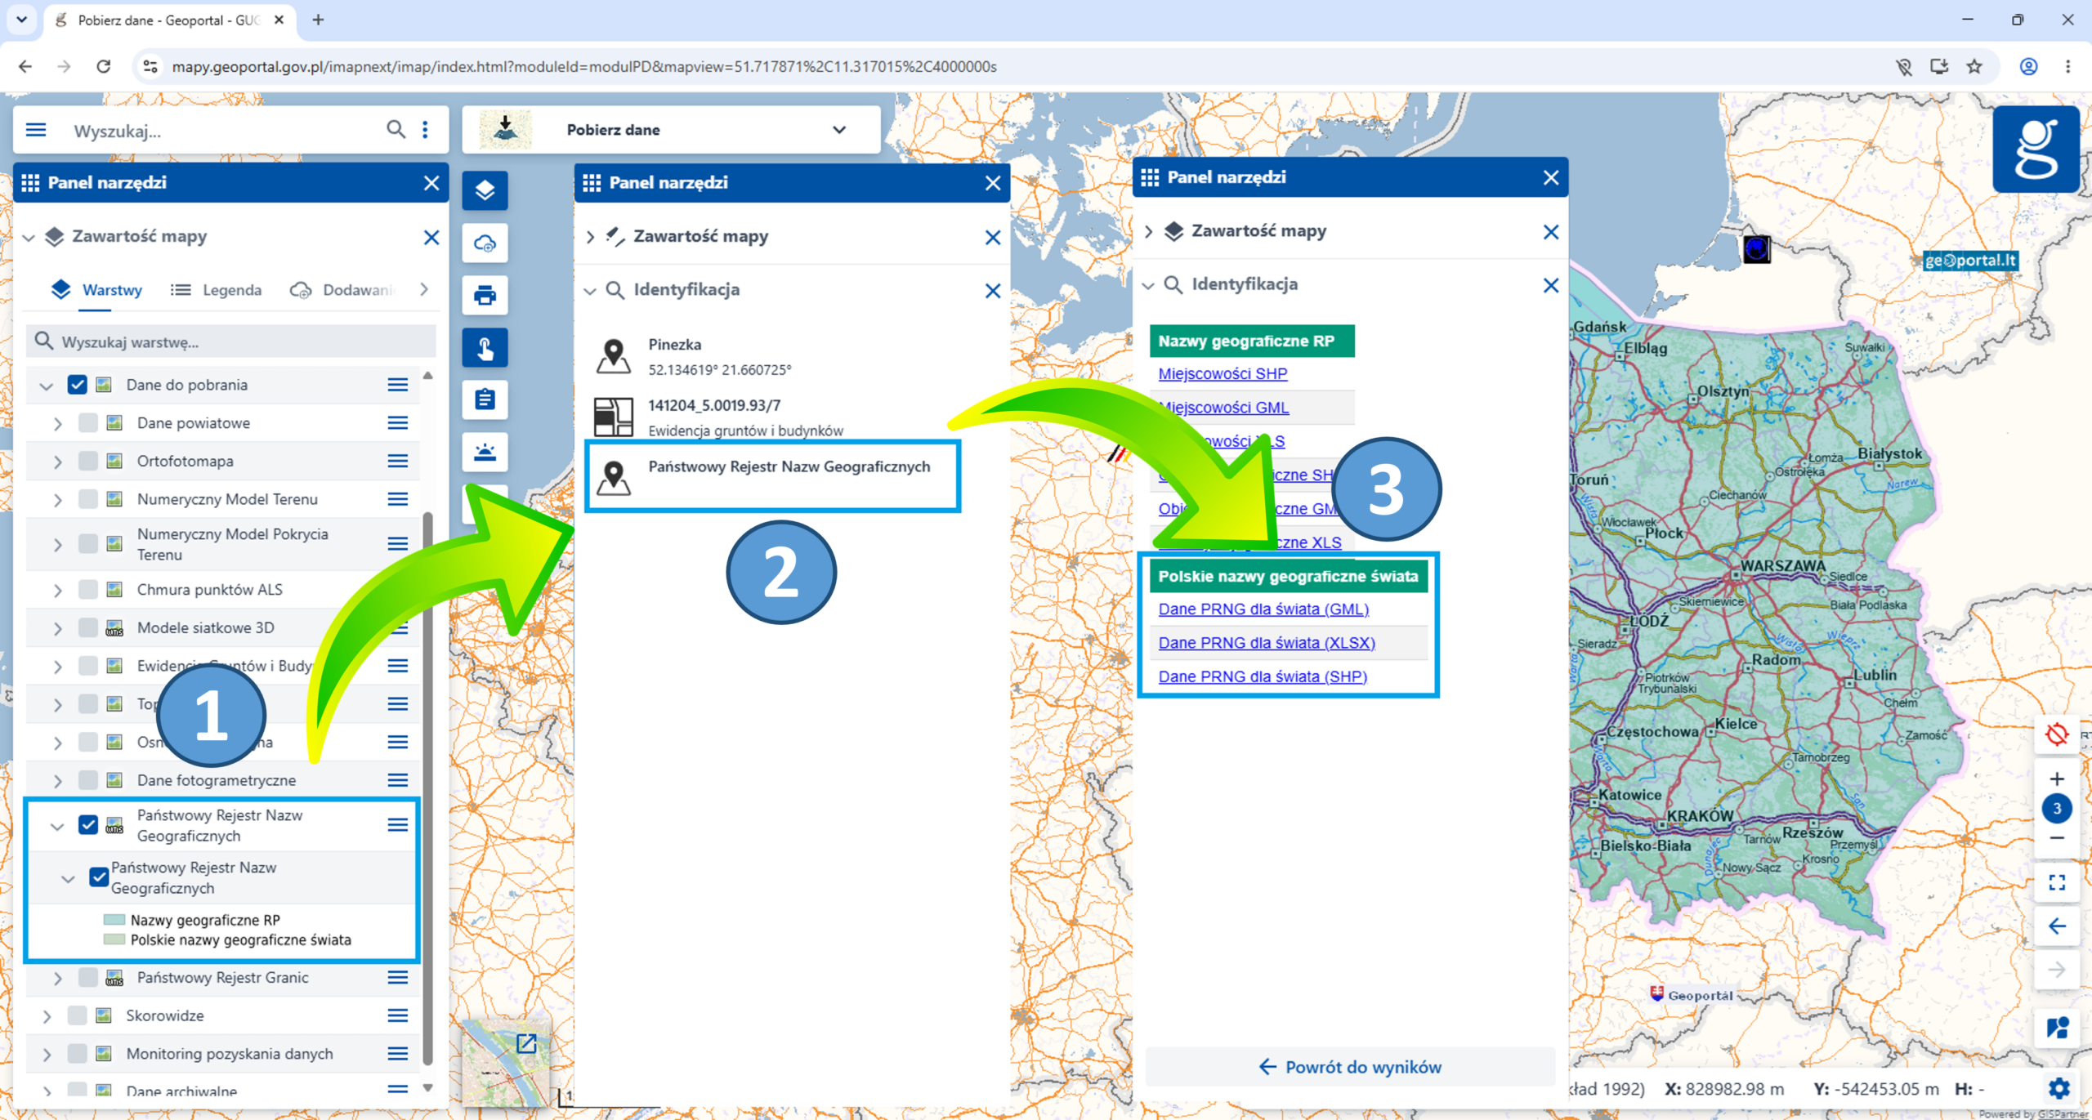Switch to the Legenda tab
This screenshot has width=2092, height=1120.
tap(217, 290)
